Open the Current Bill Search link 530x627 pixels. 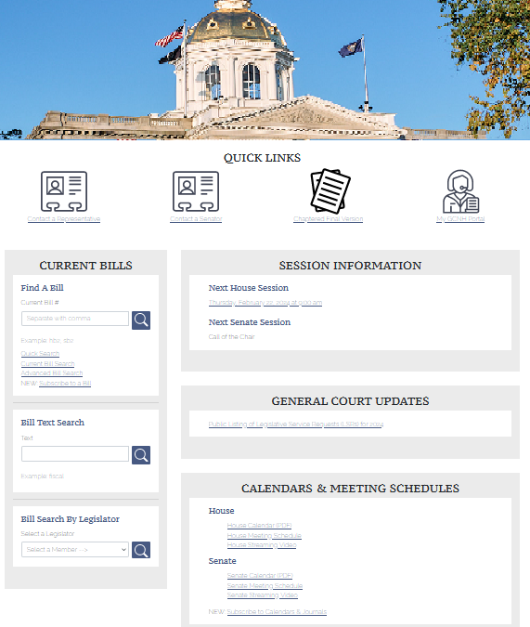point(47,363)
